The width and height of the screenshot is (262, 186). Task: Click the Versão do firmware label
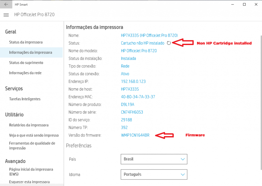tap(85, 135)
